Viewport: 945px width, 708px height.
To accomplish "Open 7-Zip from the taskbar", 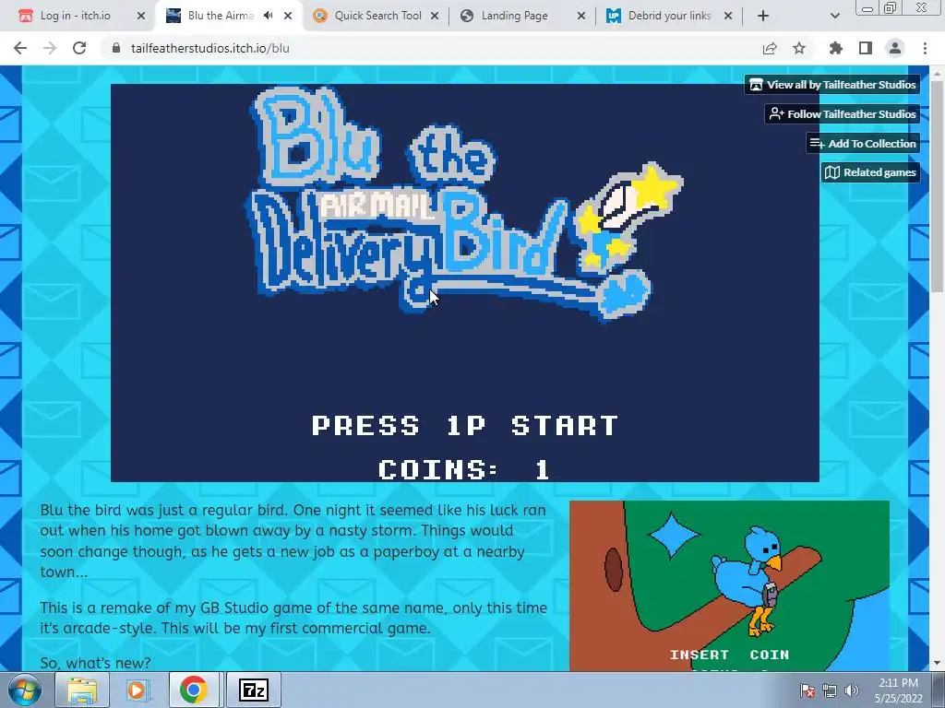I will [x=253, y=690].
